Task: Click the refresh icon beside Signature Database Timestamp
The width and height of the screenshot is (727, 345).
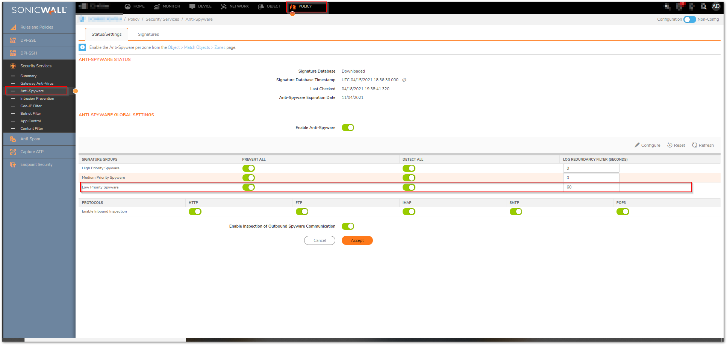Action: click(404, 80)
